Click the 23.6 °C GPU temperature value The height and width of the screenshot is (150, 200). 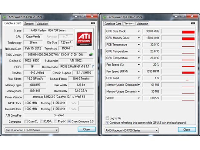pos(151,51)
